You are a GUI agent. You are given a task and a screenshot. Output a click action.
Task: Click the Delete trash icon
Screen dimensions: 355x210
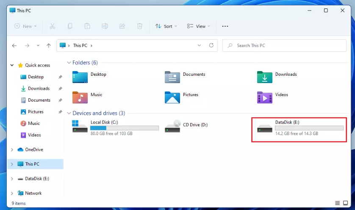[140, 26]
